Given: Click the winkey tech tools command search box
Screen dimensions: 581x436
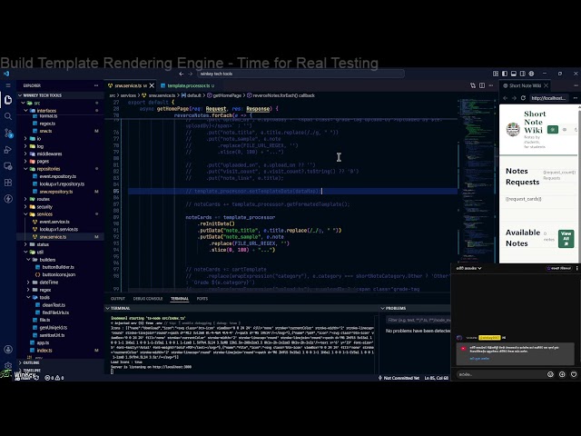Looking at the screenshot, I should click(x=300, y=74).
